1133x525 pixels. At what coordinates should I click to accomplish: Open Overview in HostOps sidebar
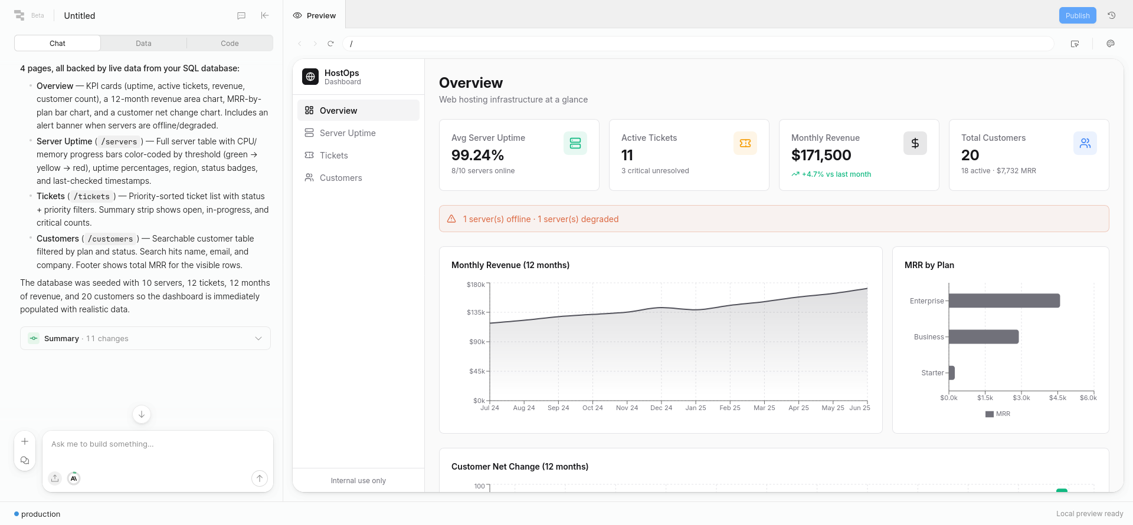pos(358,110)
